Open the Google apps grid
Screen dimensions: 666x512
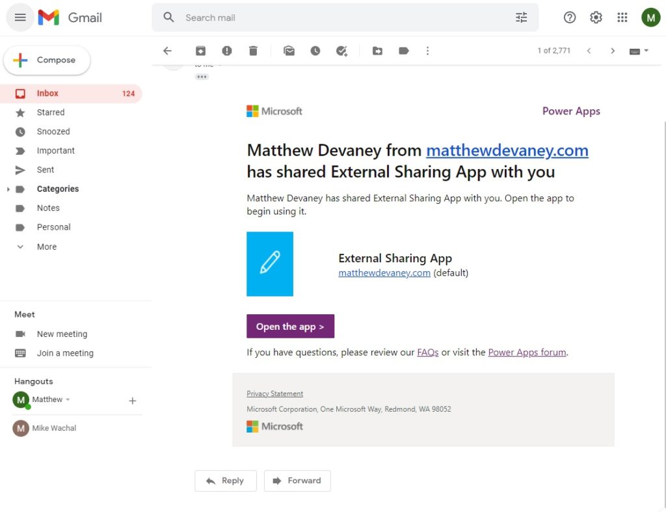(x=622, y=18)
